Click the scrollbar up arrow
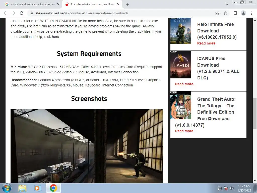This screenshot has height=193, width=257. [x=255, y=20]
